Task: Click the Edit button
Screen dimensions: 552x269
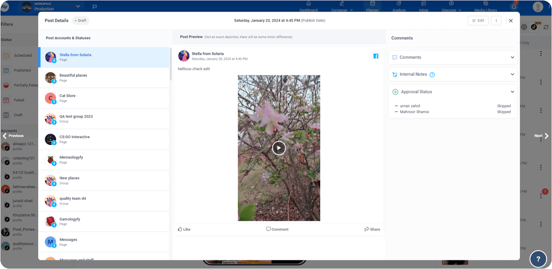Action: 478,21
